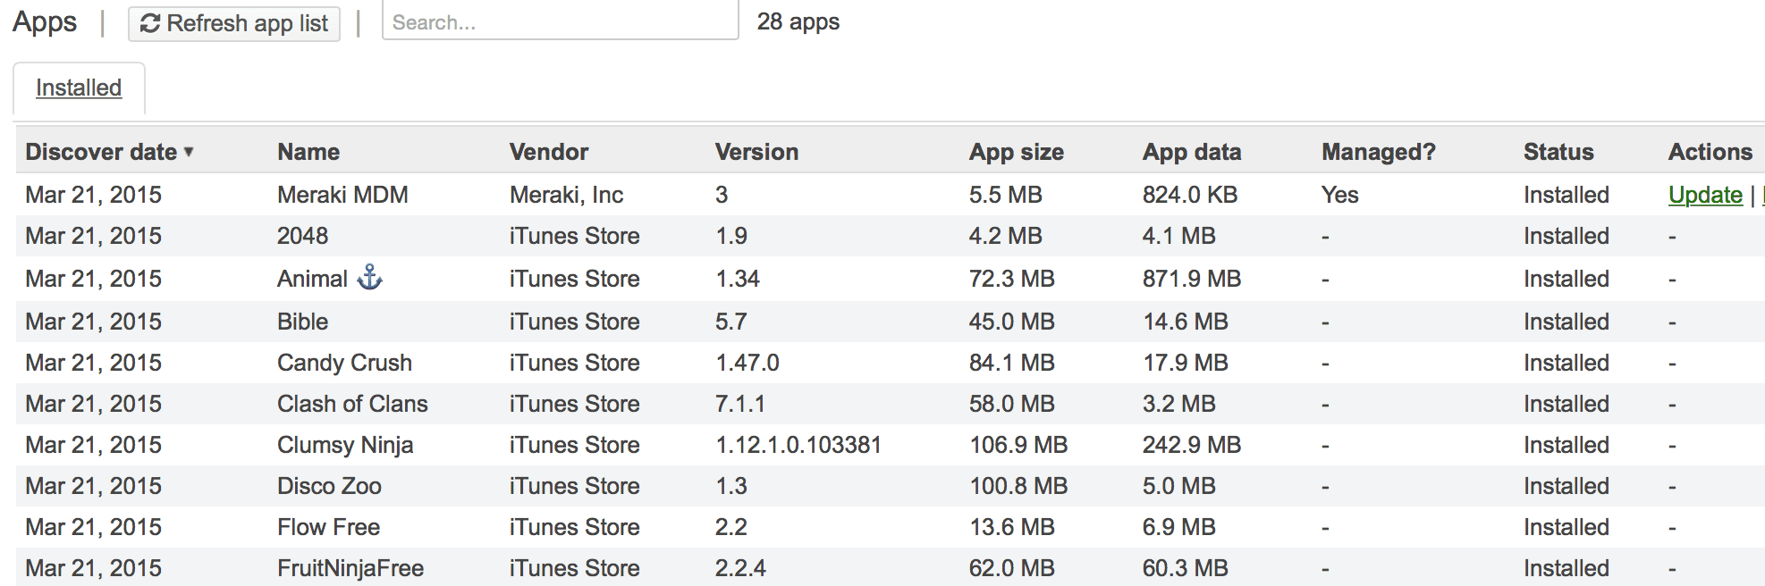Select the 2048 app name
This screenshot has height=586, width=1765.
click(x=302, y=236)
